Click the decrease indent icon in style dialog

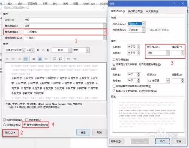click(x=69, y=59)
